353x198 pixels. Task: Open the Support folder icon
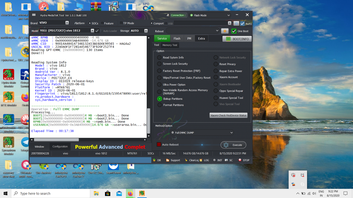tap(168, 160)
